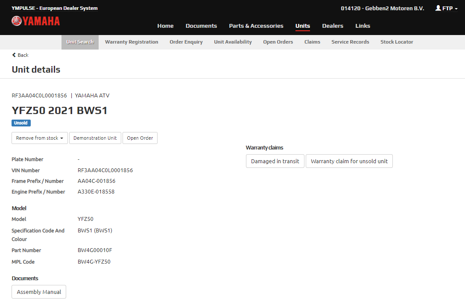Click the VIN Number label

26,170
